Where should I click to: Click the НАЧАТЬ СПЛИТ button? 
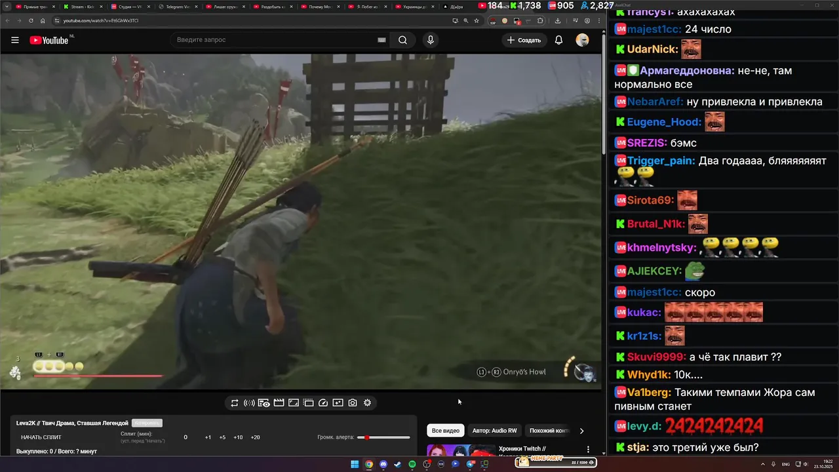[x=41, y=437]
